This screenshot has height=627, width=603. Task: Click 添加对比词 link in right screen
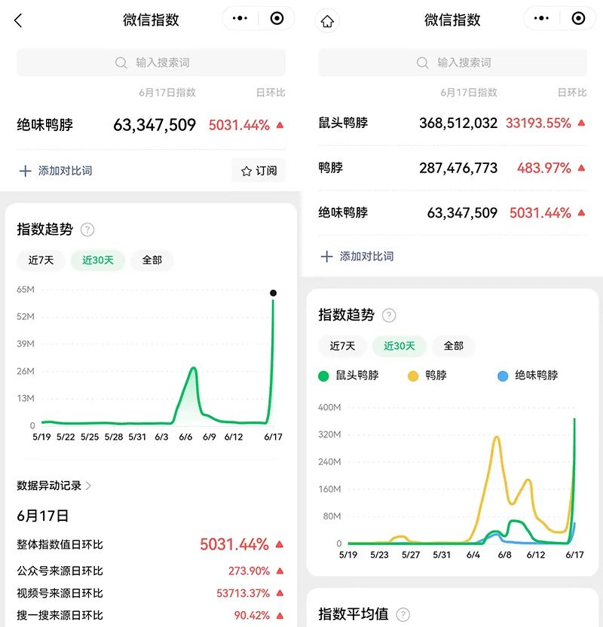367,256
